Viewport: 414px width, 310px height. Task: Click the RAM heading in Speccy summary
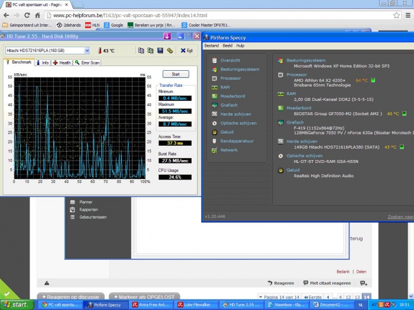[x=291, y=93]
